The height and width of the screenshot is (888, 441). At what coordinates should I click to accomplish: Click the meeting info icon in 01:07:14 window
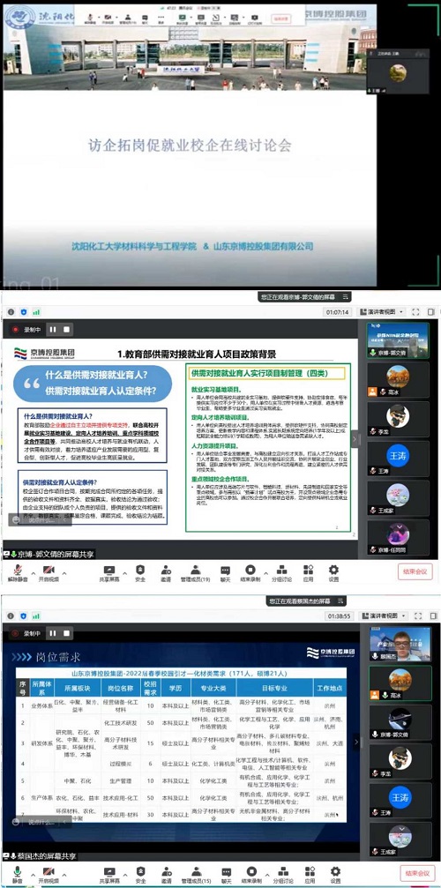10,311
